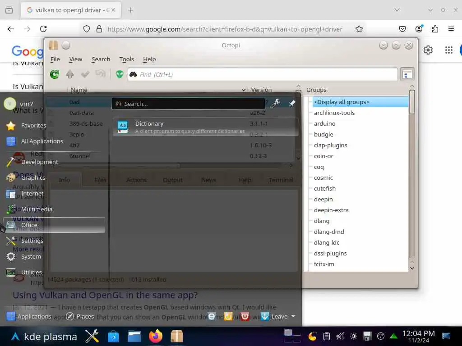Viewport: 462px width, 346px height.
Task: Click the Groups scrollbar down arrow
Action: (x=412, y=269)
